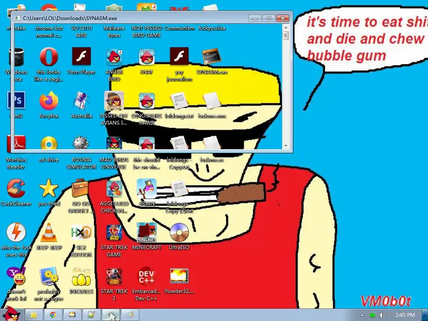Open the Powder32 fire thumbnail icon

pos(179,276)
